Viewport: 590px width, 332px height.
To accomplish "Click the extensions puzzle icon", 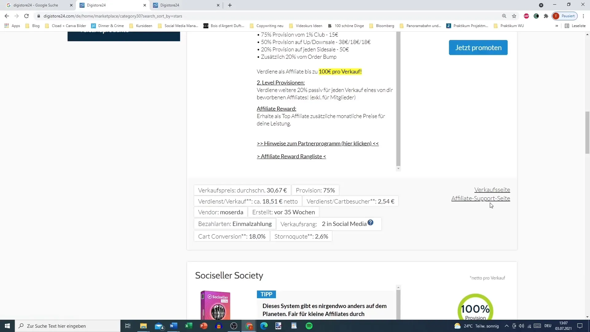I will tap(547, 16).
